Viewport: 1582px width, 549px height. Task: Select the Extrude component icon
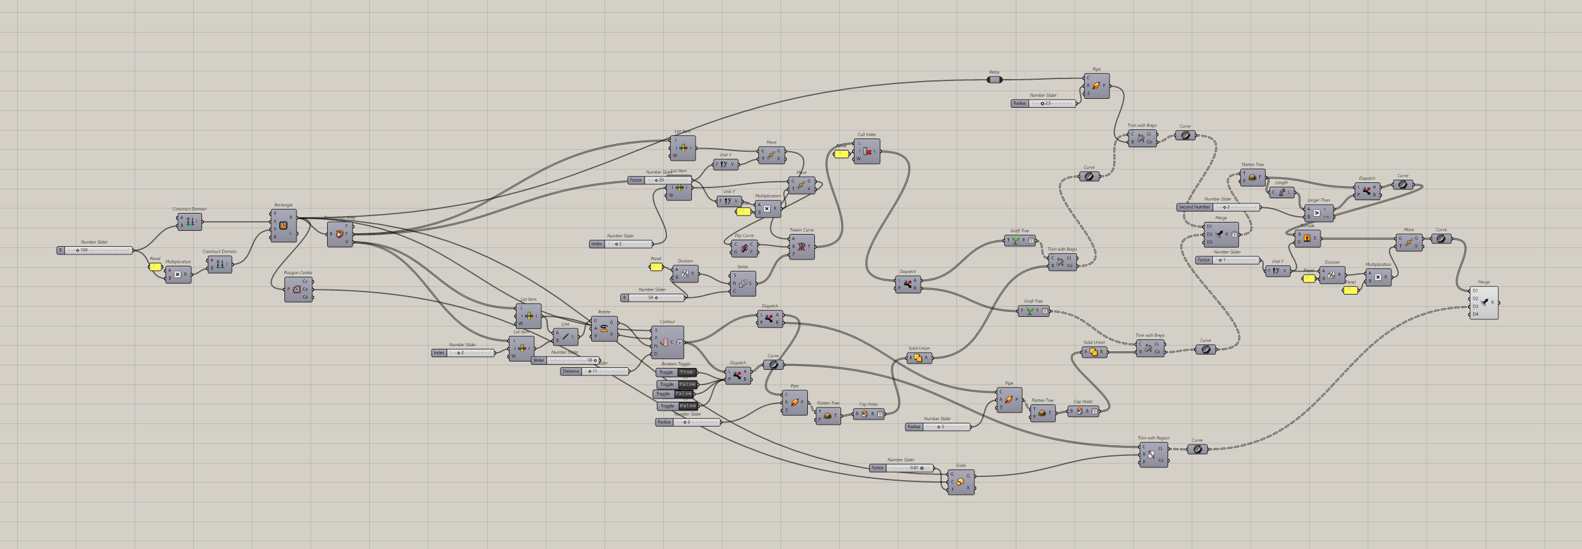[1307, 238]
